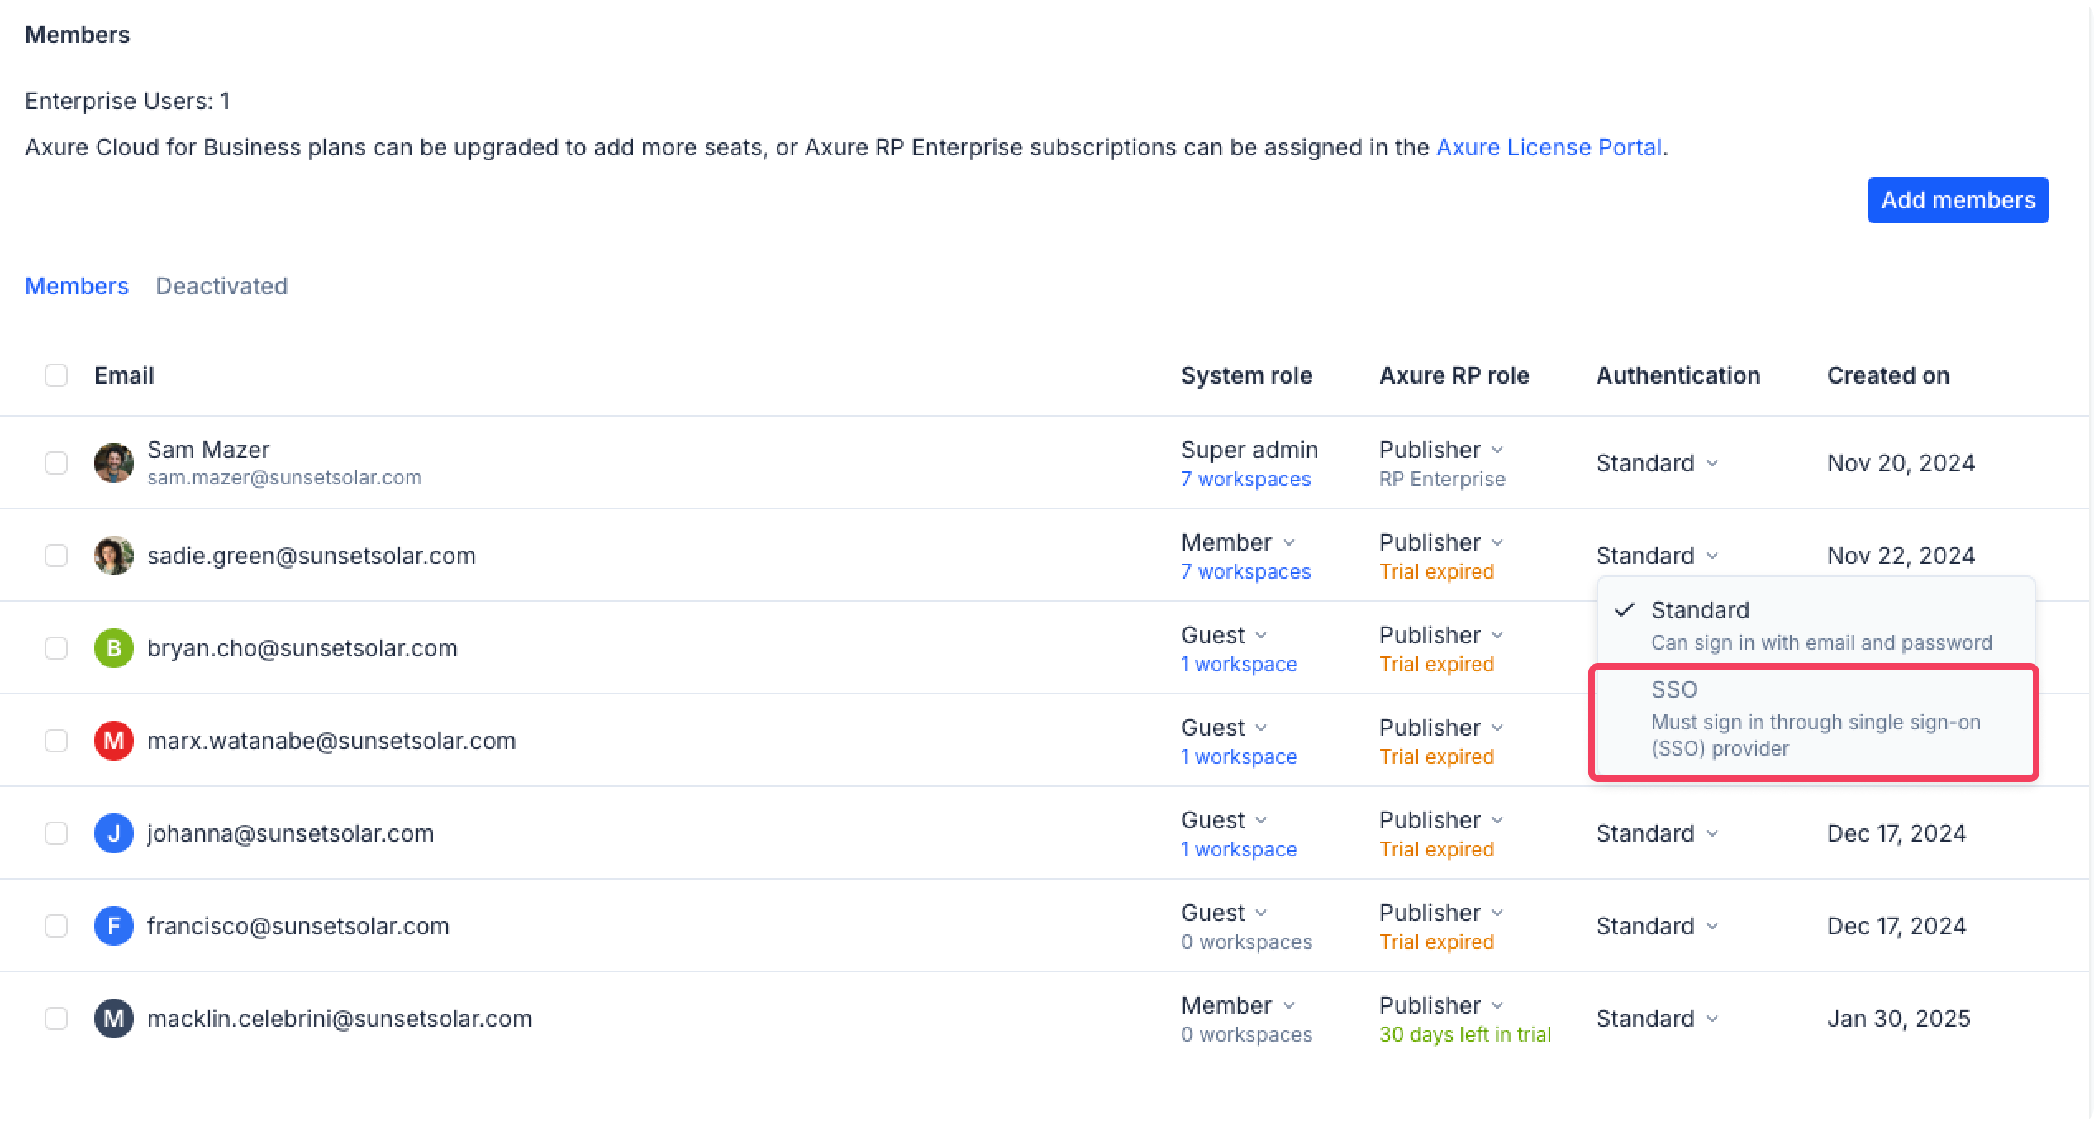Open Authentication dropdown for macklin.celebrini

tap(1657, 1019)
